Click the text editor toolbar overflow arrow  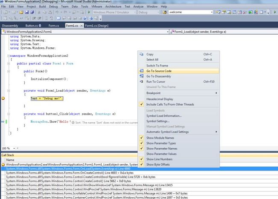pos(101,19)
